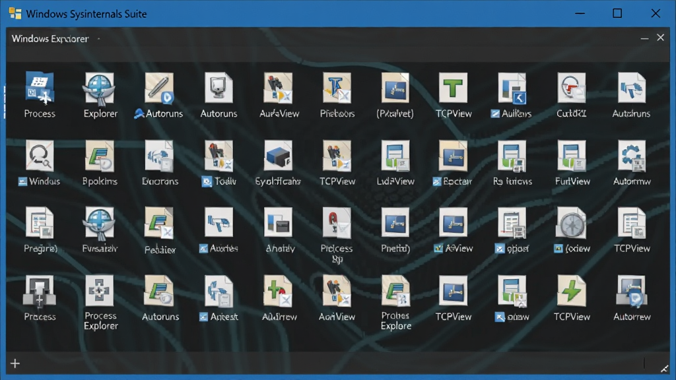Viewport: 676px width, 380px height.
Task: Click the Windows Explorer panel title
Action: [x=50, y=39]
